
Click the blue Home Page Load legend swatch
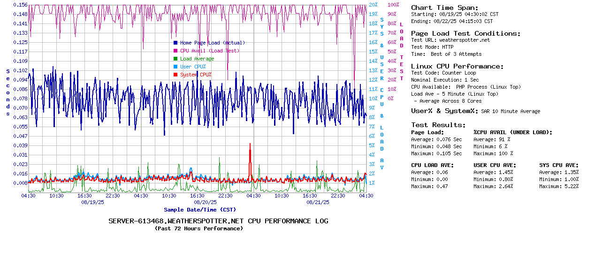(x=175, y=43)
